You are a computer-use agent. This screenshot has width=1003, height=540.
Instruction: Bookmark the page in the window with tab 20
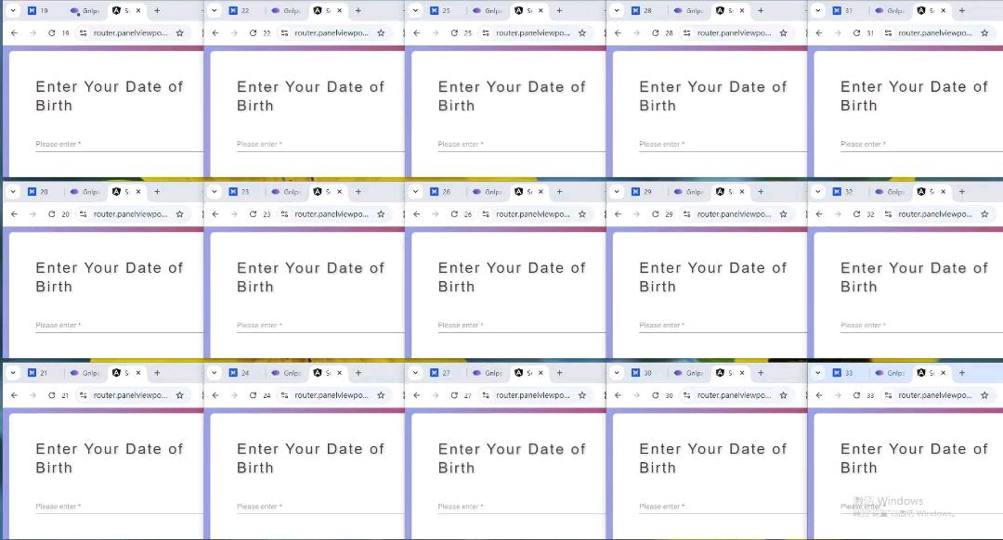(179, 214)
